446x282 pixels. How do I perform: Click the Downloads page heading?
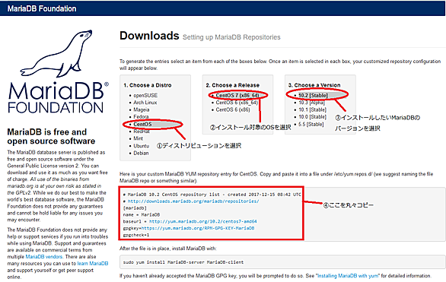[149, 36]
